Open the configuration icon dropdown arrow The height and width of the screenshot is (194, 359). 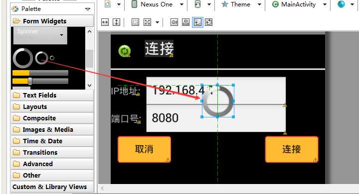[119, 4]
